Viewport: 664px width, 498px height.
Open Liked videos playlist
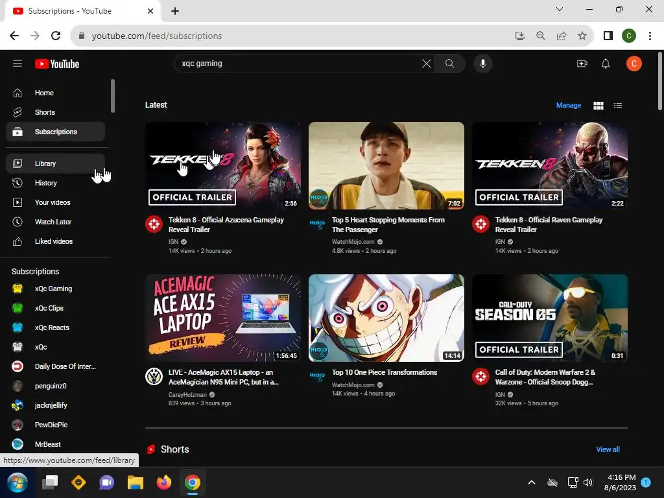tap(56, 241)
